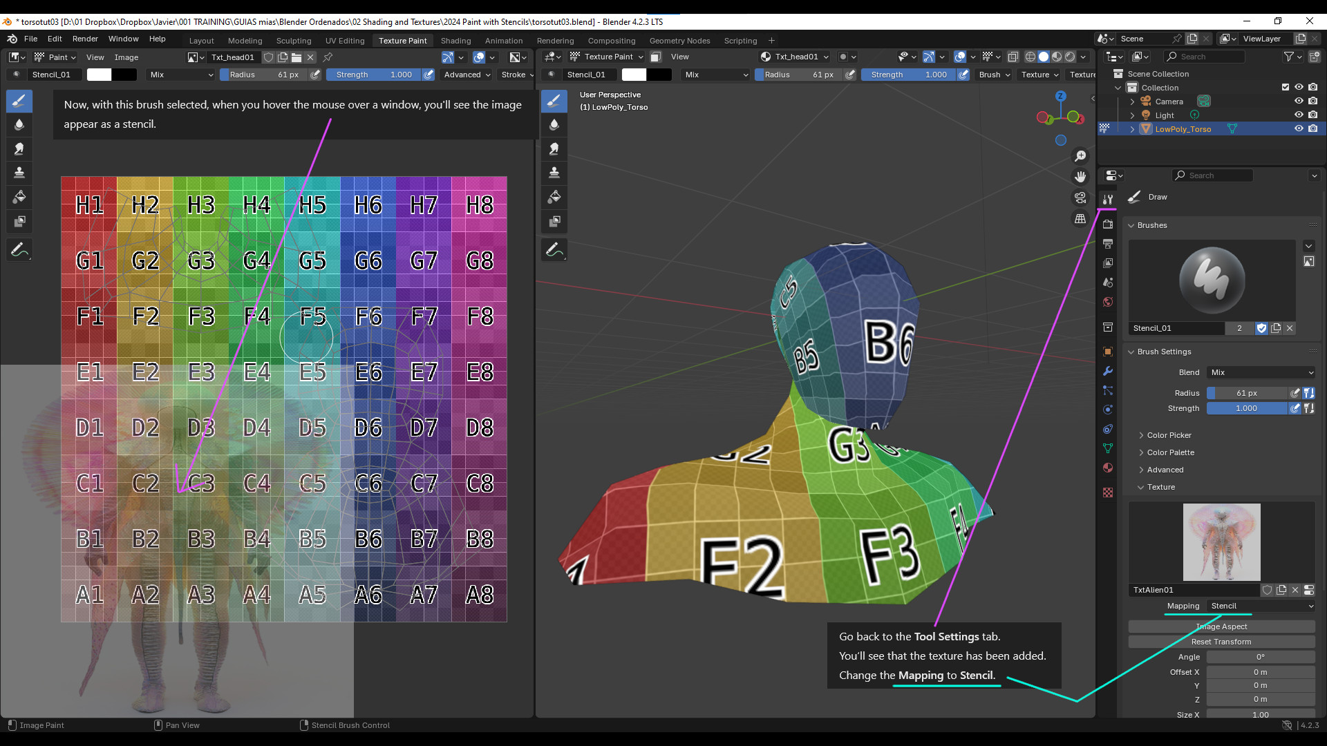Toggle the camera view icon in viewport
Image resolution: width=1327 pixels, height=746 pixels.
click(x=1080, y=198)
